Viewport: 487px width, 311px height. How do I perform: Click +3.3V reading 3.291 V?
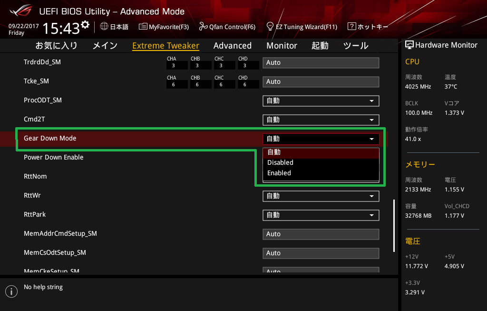[415, 292]
